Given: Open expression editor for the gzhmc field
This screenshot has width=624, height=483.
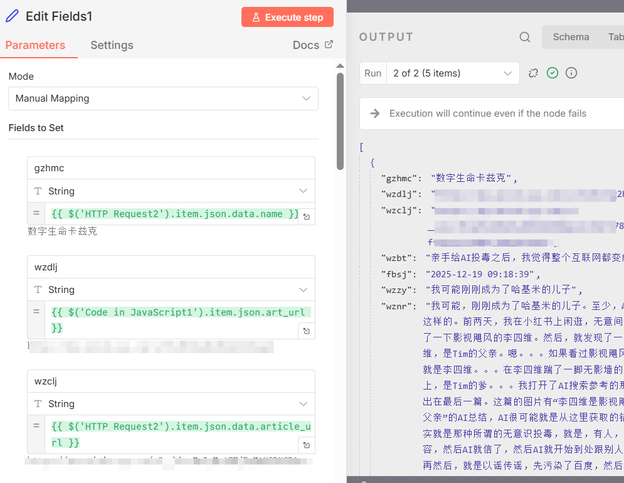Looking at the screenshot, I should [x=305, y=216].
